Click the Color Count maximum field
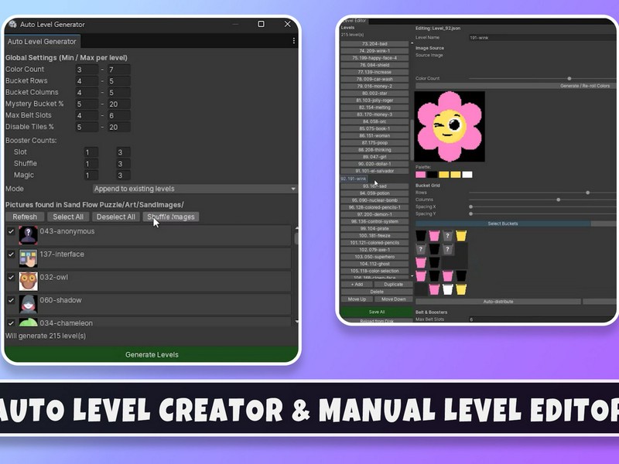 tap(119, 70)
